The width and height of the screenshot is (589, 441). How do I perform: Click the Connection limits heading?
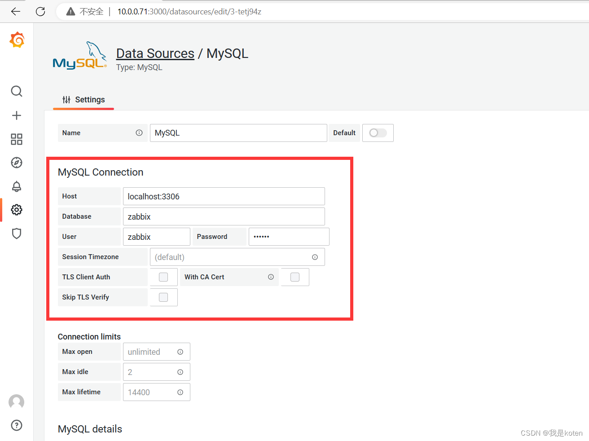(89, 337)
